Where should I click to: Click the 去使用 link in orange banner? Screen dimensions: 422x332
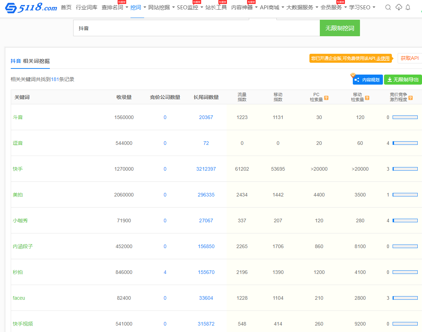coord(383,58)
